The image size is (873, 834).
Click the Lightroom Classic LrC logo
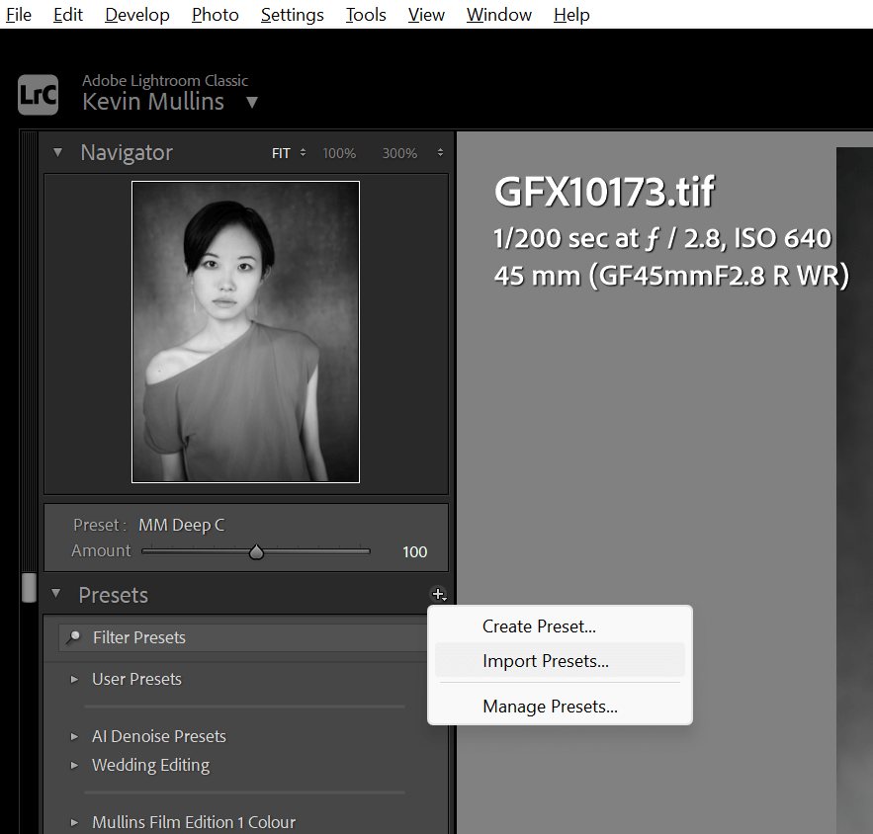(38, 95)
